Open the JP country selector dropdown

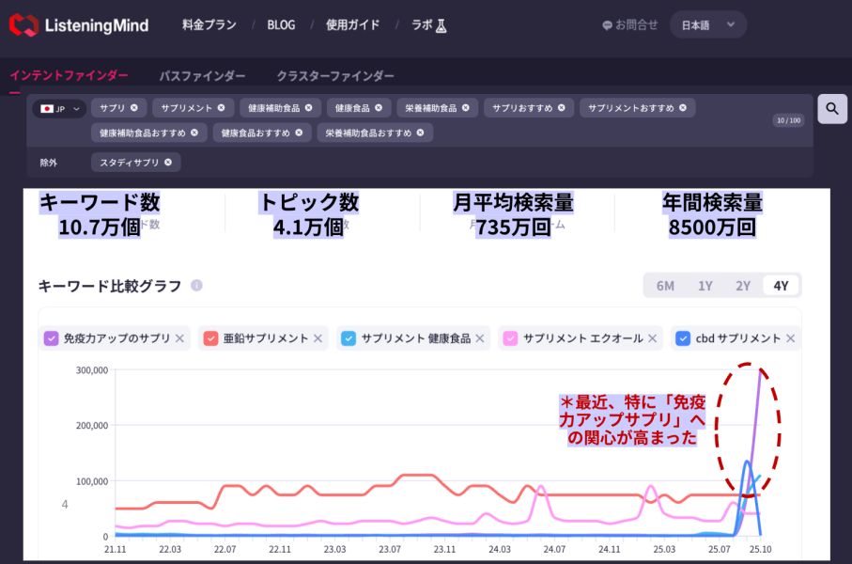point(58,107)
